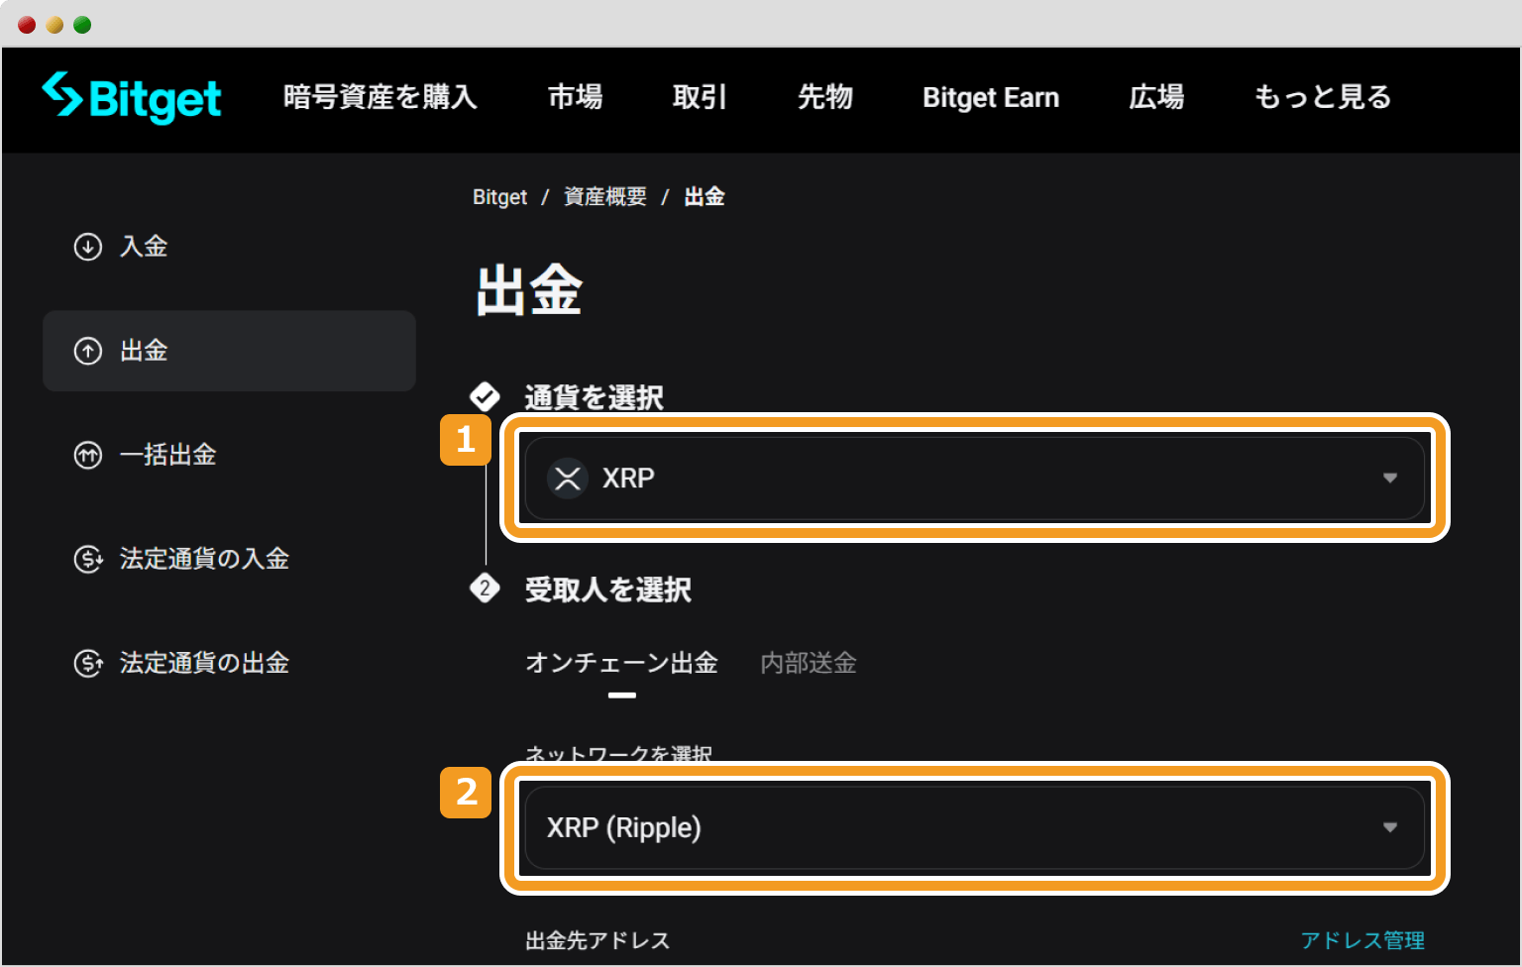The width and height of the screenshot is (1522, 967).
Task: Switch selection to 一括出金 menu entry
Action: click(x=167, y=455)
